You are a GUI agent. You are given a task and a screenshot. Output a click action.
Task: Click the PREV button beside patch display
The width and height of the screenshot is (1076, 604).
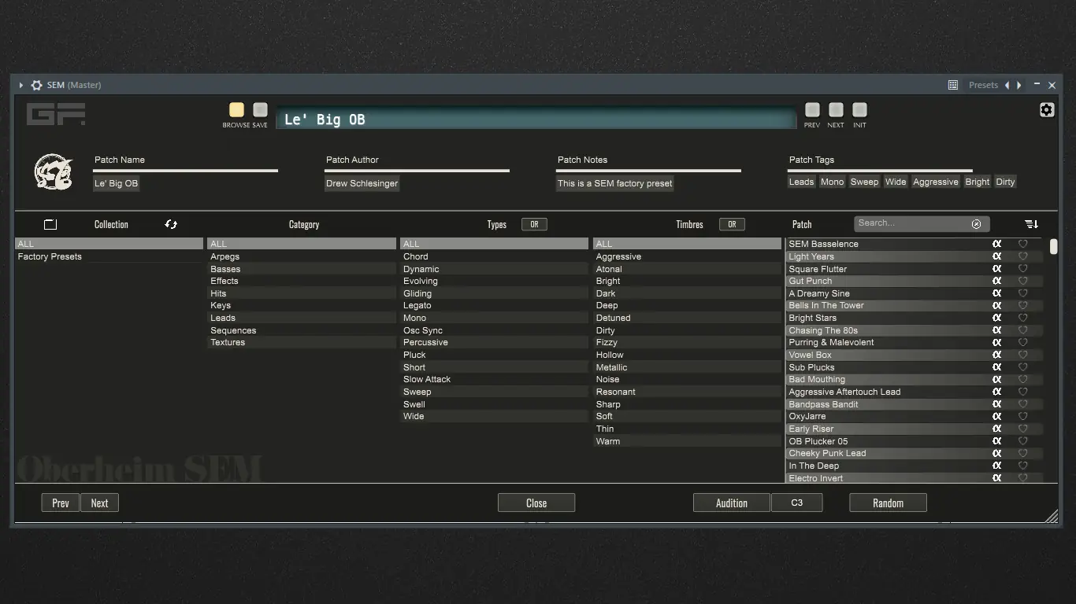pos(812,110)
